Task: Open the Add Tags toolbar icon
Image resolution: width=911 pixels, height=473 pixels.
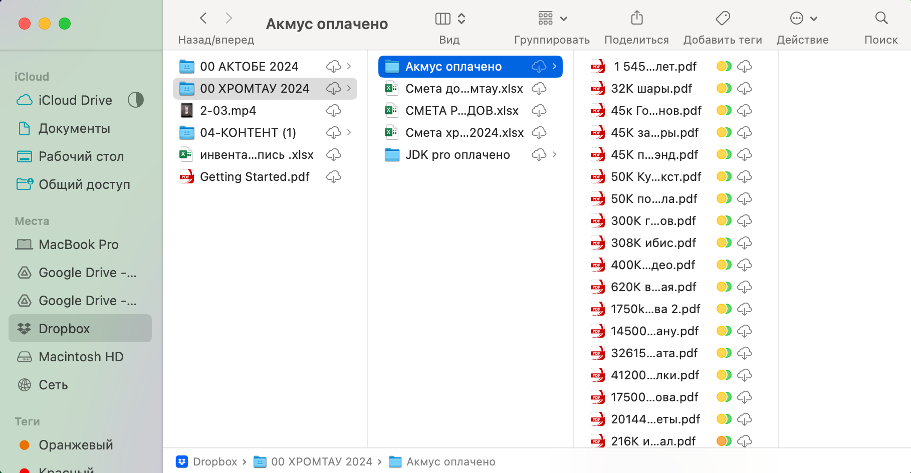Action: point(722,19)
